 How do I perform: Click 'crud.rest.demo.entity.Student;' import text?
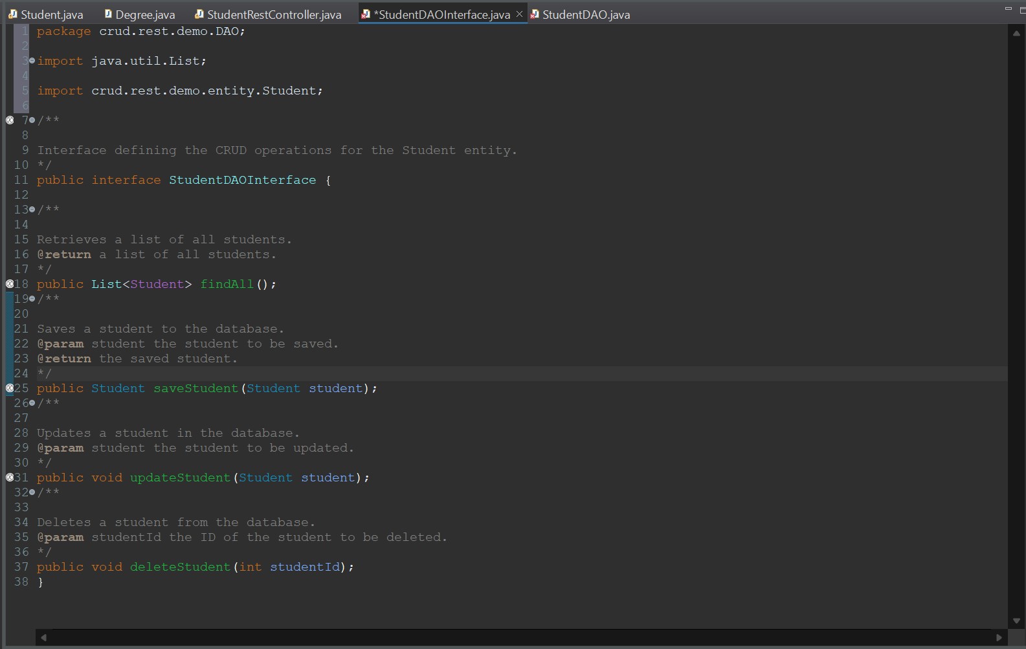coord(207,91)
